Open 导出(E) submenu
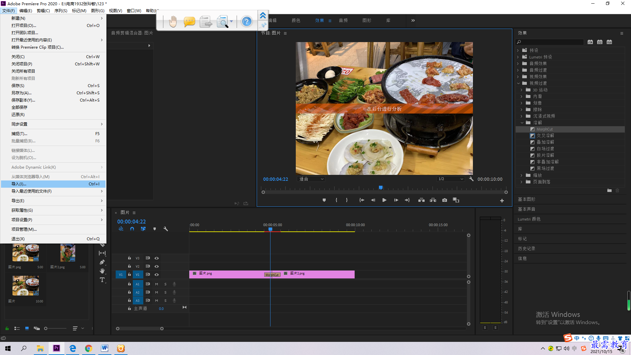Image resolution: width=631 pixels, height=355 pixels. (53, 201)
